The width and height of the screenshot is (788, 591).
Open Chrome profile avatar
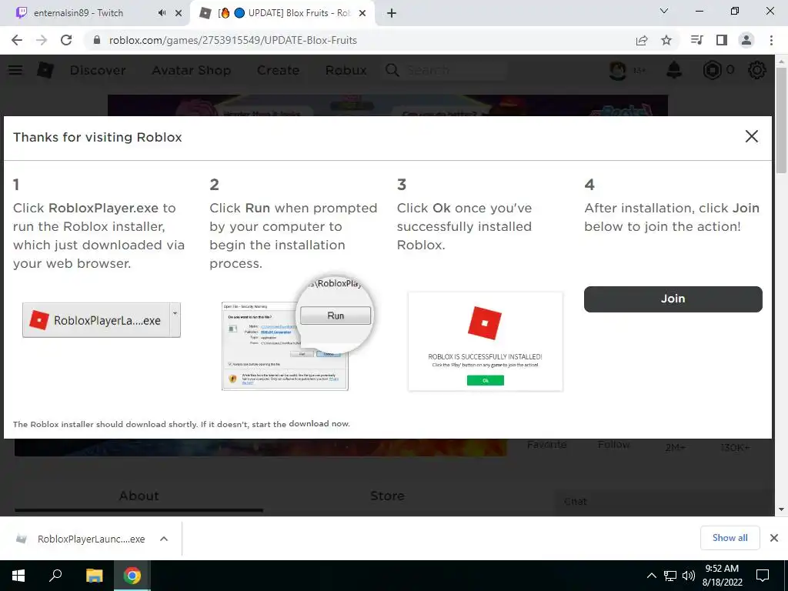[x=746, y=40]
